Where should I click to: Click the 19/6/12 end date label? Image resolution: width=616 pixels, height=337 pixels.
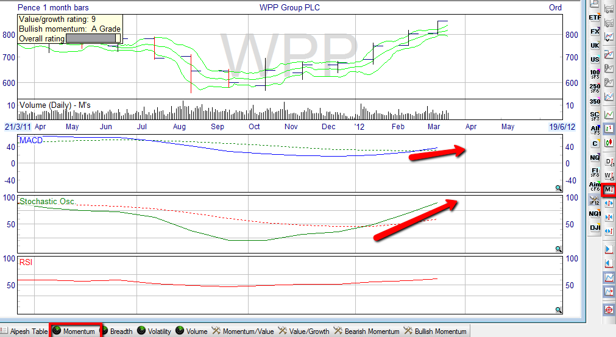pyautogui.click(x=562, y=127)
